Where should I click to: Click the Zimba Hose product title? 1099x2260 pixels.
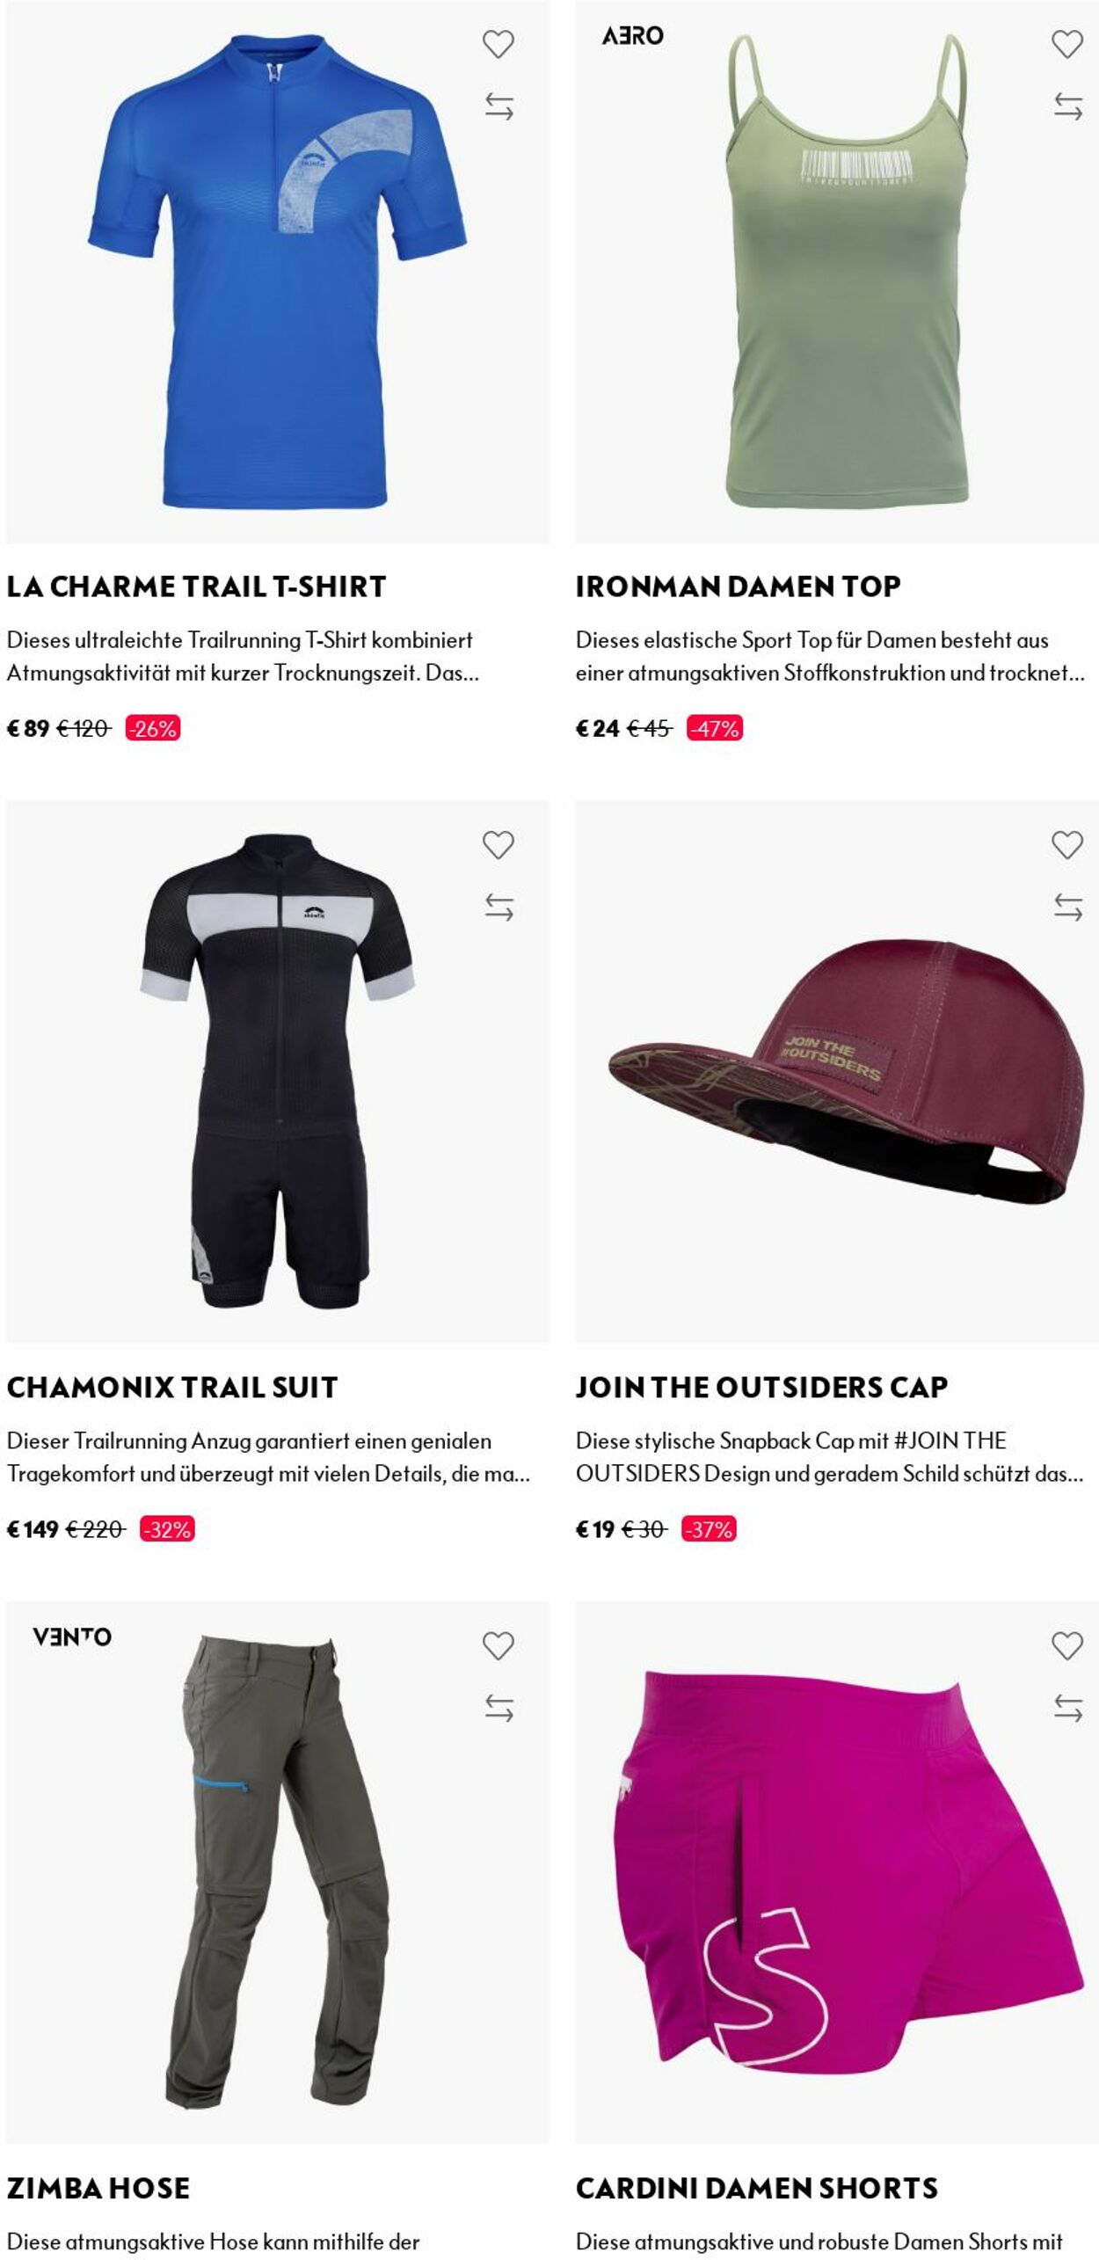click(x=98, y=2188)
